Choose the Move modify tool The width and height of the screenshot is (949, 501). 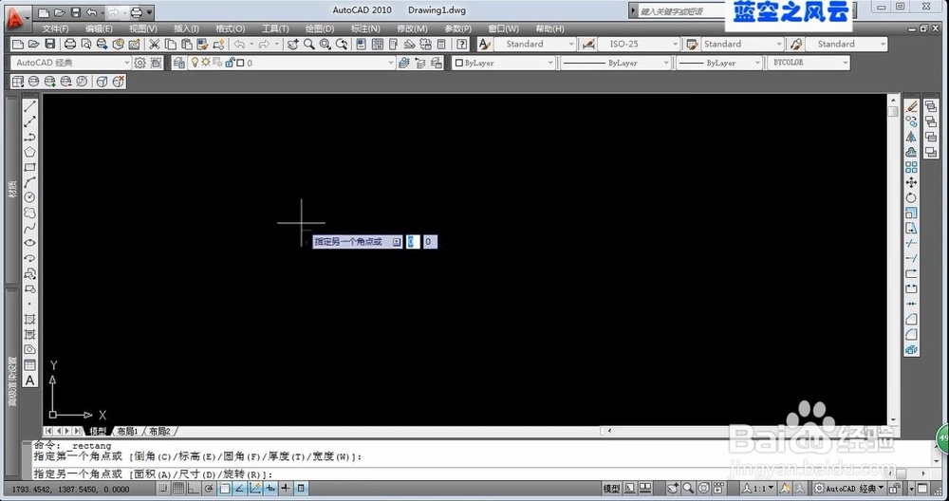point(911,182)
